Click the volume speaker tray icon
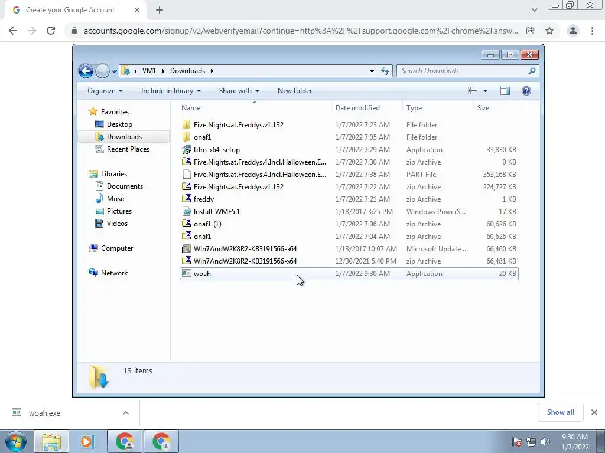 pos(545,442)
